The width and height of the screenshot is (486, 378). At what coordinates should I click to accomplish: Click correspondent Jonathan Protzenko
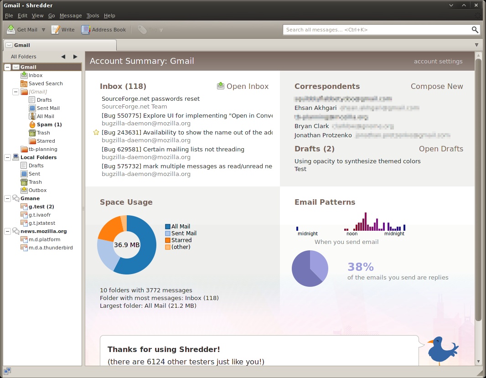pyautogui.click(x=323, y=135)
